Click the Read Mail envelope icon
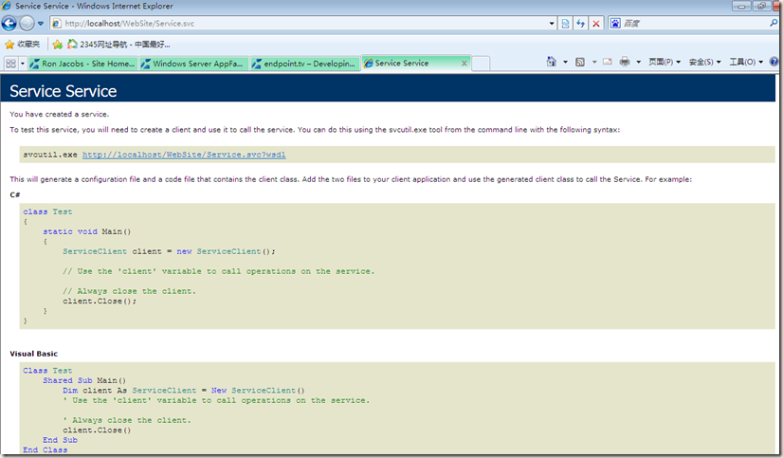Screen dimensions: 783x458 [607, 63]
